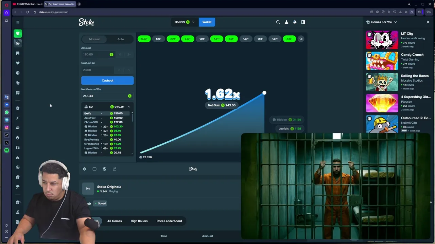Open Spotify in the browser sidebar
The height and width of the screenshot is (244, 435).
pos(6,150)
